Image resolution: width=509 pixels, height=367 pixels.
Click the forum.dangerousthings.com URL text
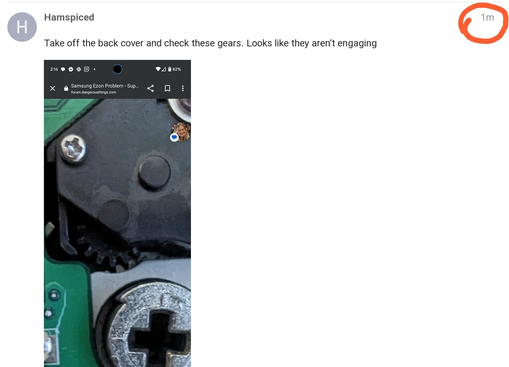pos(94,92)
